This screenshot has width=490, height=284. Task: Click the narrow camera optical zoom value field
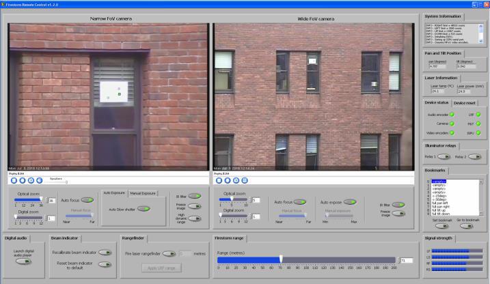52,200
